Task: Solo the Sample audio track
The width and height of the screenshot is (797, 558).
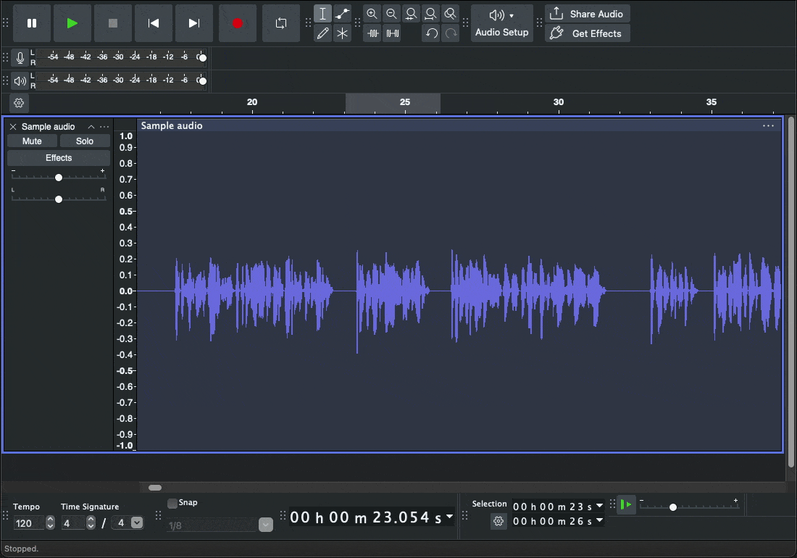Action: point(85,141)
